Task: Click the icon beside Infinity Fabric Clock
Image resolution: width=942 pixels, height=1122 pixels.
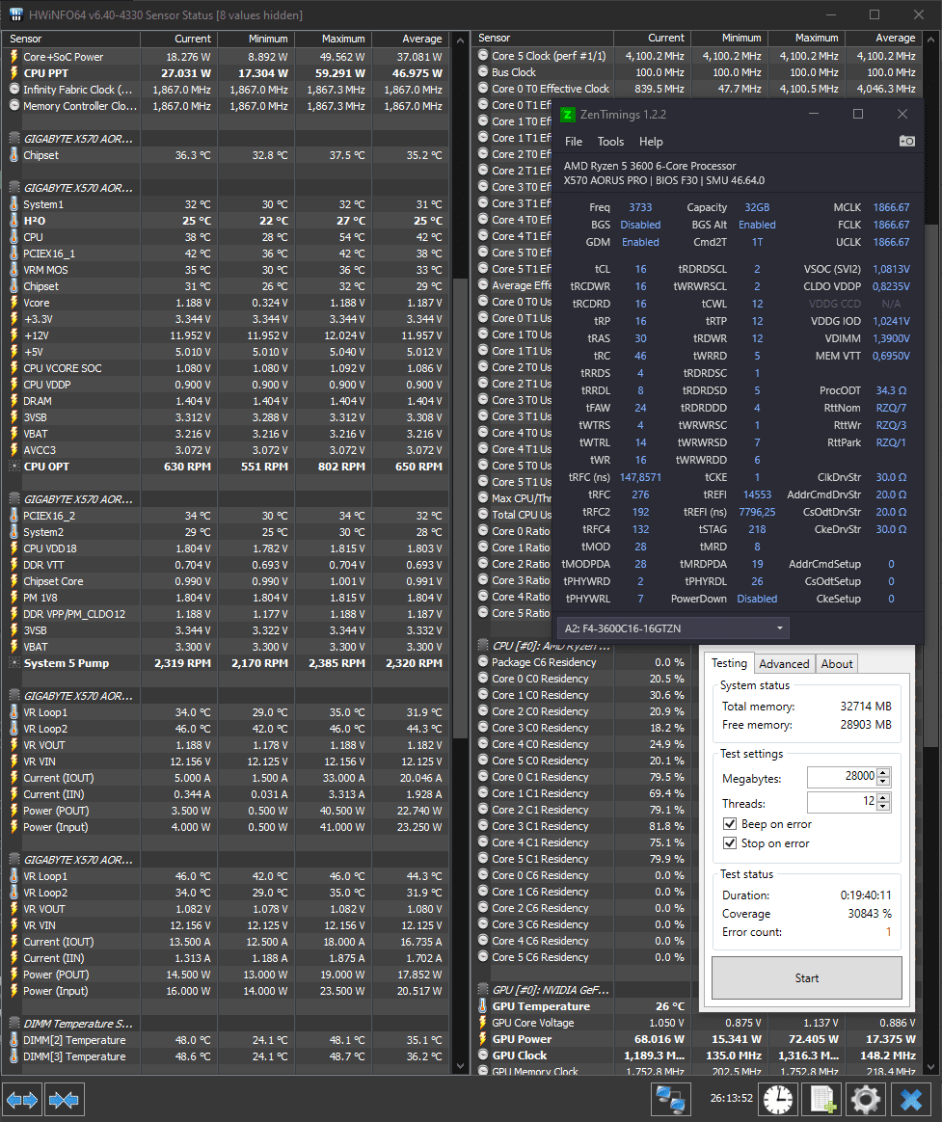Action: pos(13,90)
